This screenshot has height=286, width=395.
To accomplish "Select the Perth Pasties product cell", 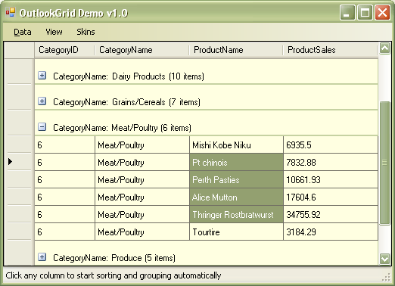I will 236,180.
